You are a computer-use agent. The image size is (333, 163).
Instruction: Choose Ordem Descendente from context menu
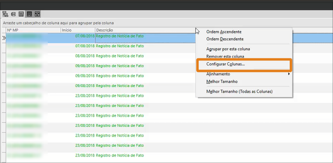225,39
